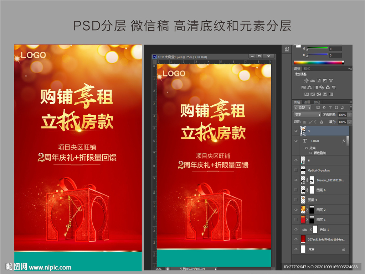This screenshot has width=365, height=274.
Task: Add a Brightness/Contrast adjustment (sun icon)
Action: tap(306, 81)
